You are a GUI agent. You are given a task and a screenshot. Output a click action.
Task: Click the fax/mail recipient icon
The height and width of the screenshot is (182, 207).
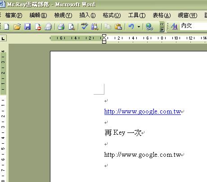(48, 27)
